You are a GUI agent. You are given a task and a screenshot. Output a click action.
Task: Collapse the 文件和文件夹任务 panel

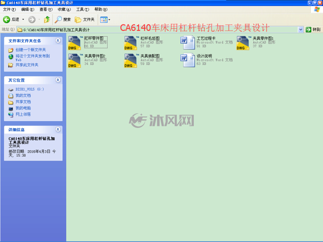[x=58, y=41]
